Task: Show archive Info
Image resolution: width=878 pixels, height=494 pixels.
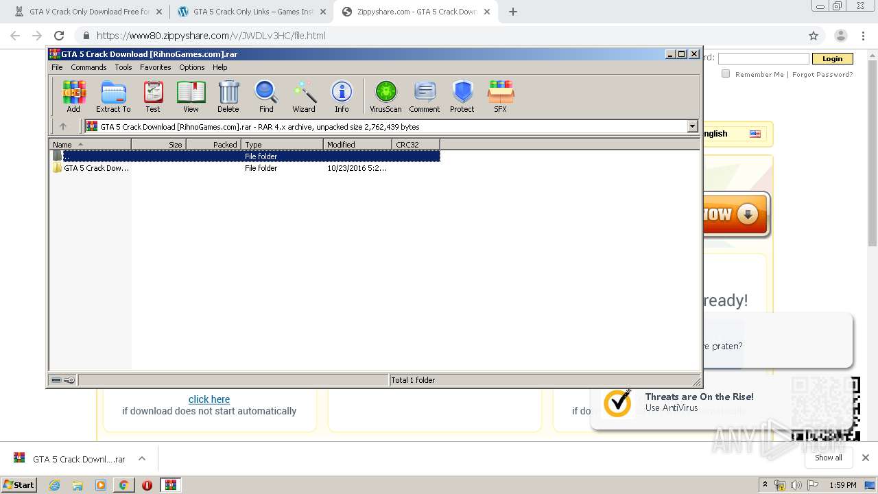Action: click(342, 96)
